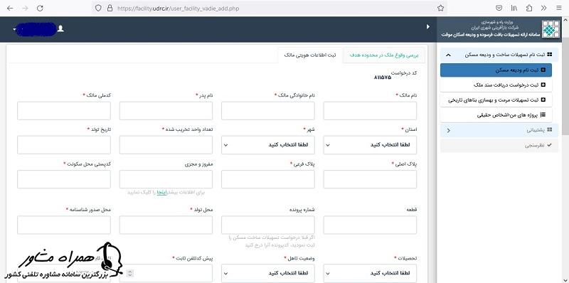
Task: Follow the اینجا link for more information
Action: coord(161,193)
